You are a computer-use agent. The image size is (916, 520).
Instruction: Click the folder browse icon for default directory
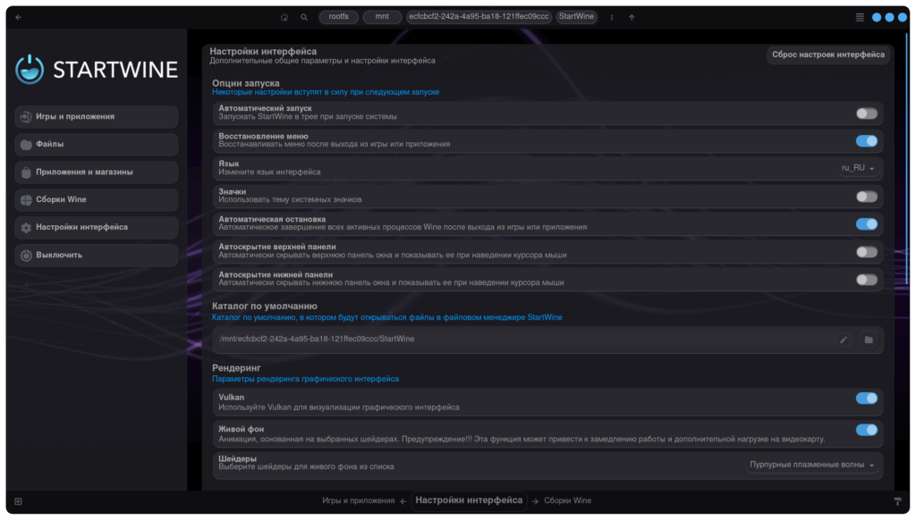coord(869,340)
